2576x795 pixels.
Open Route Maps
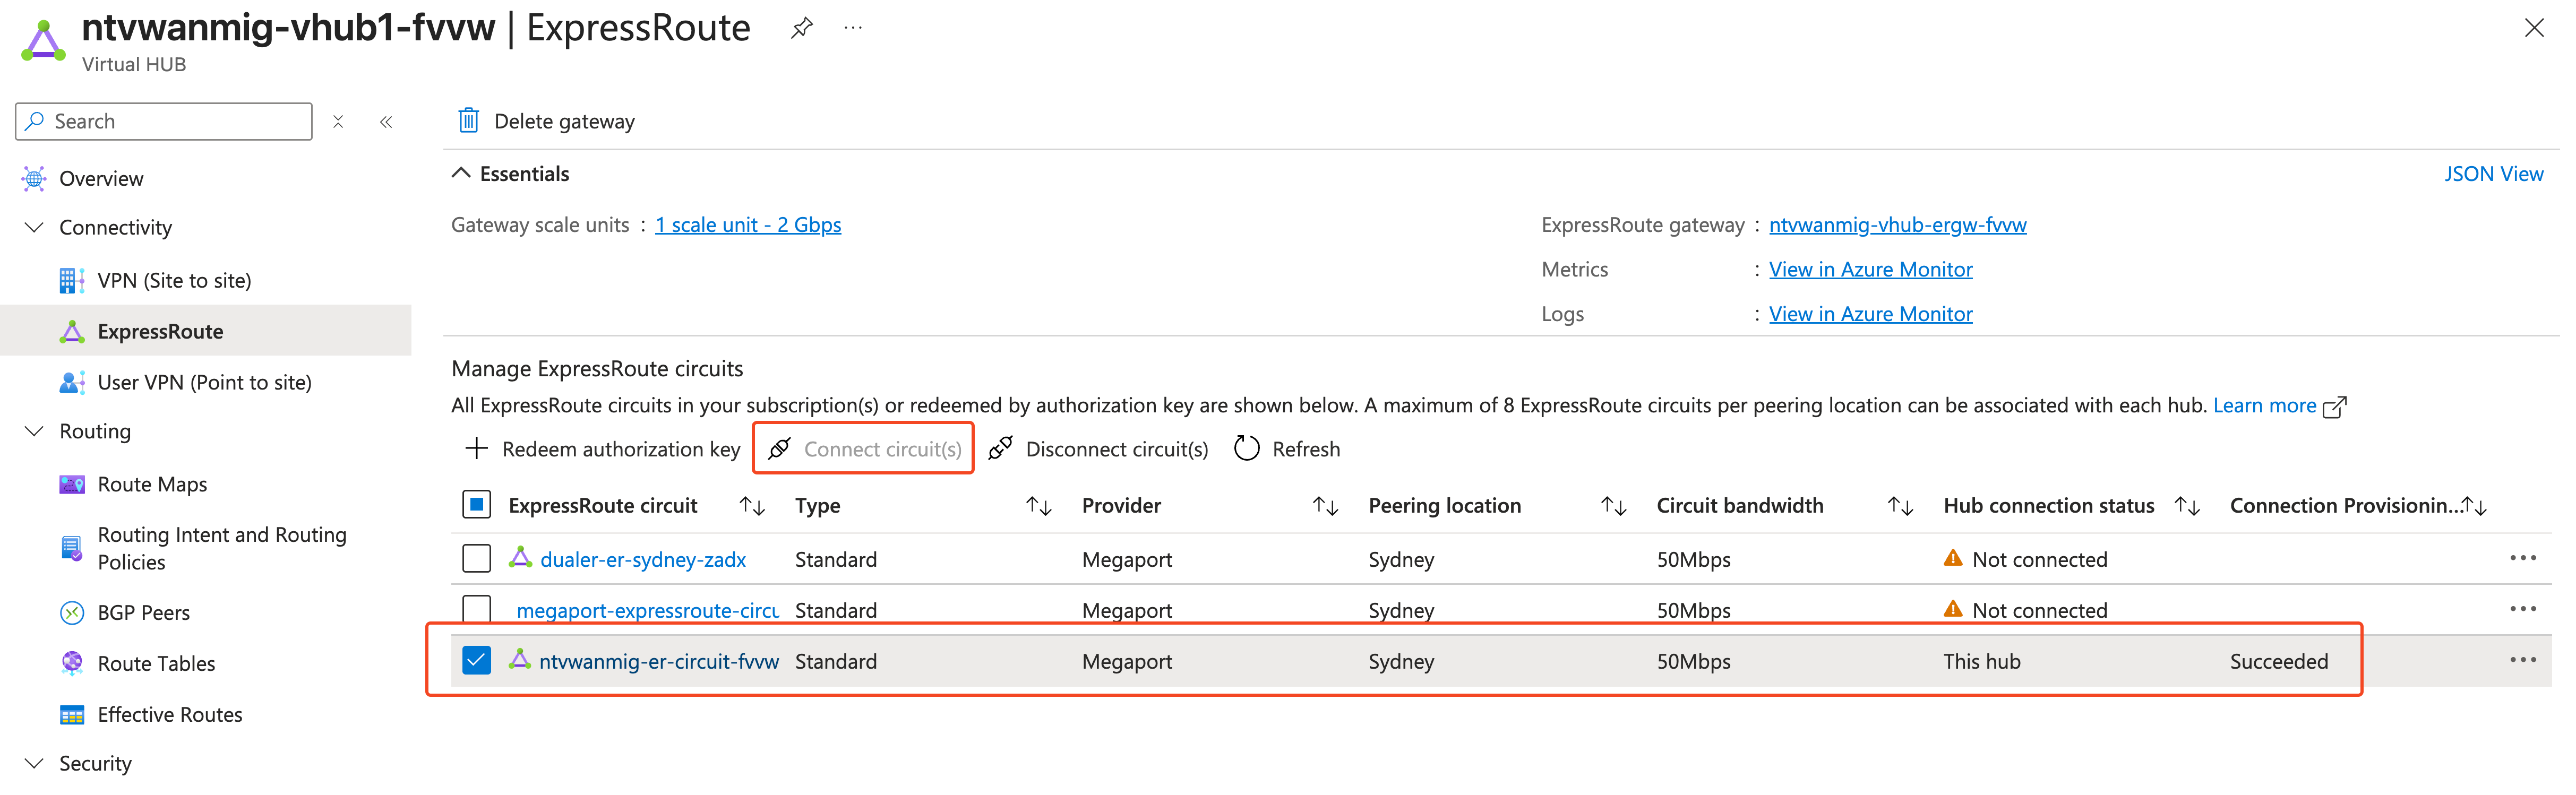pos(152,484)
